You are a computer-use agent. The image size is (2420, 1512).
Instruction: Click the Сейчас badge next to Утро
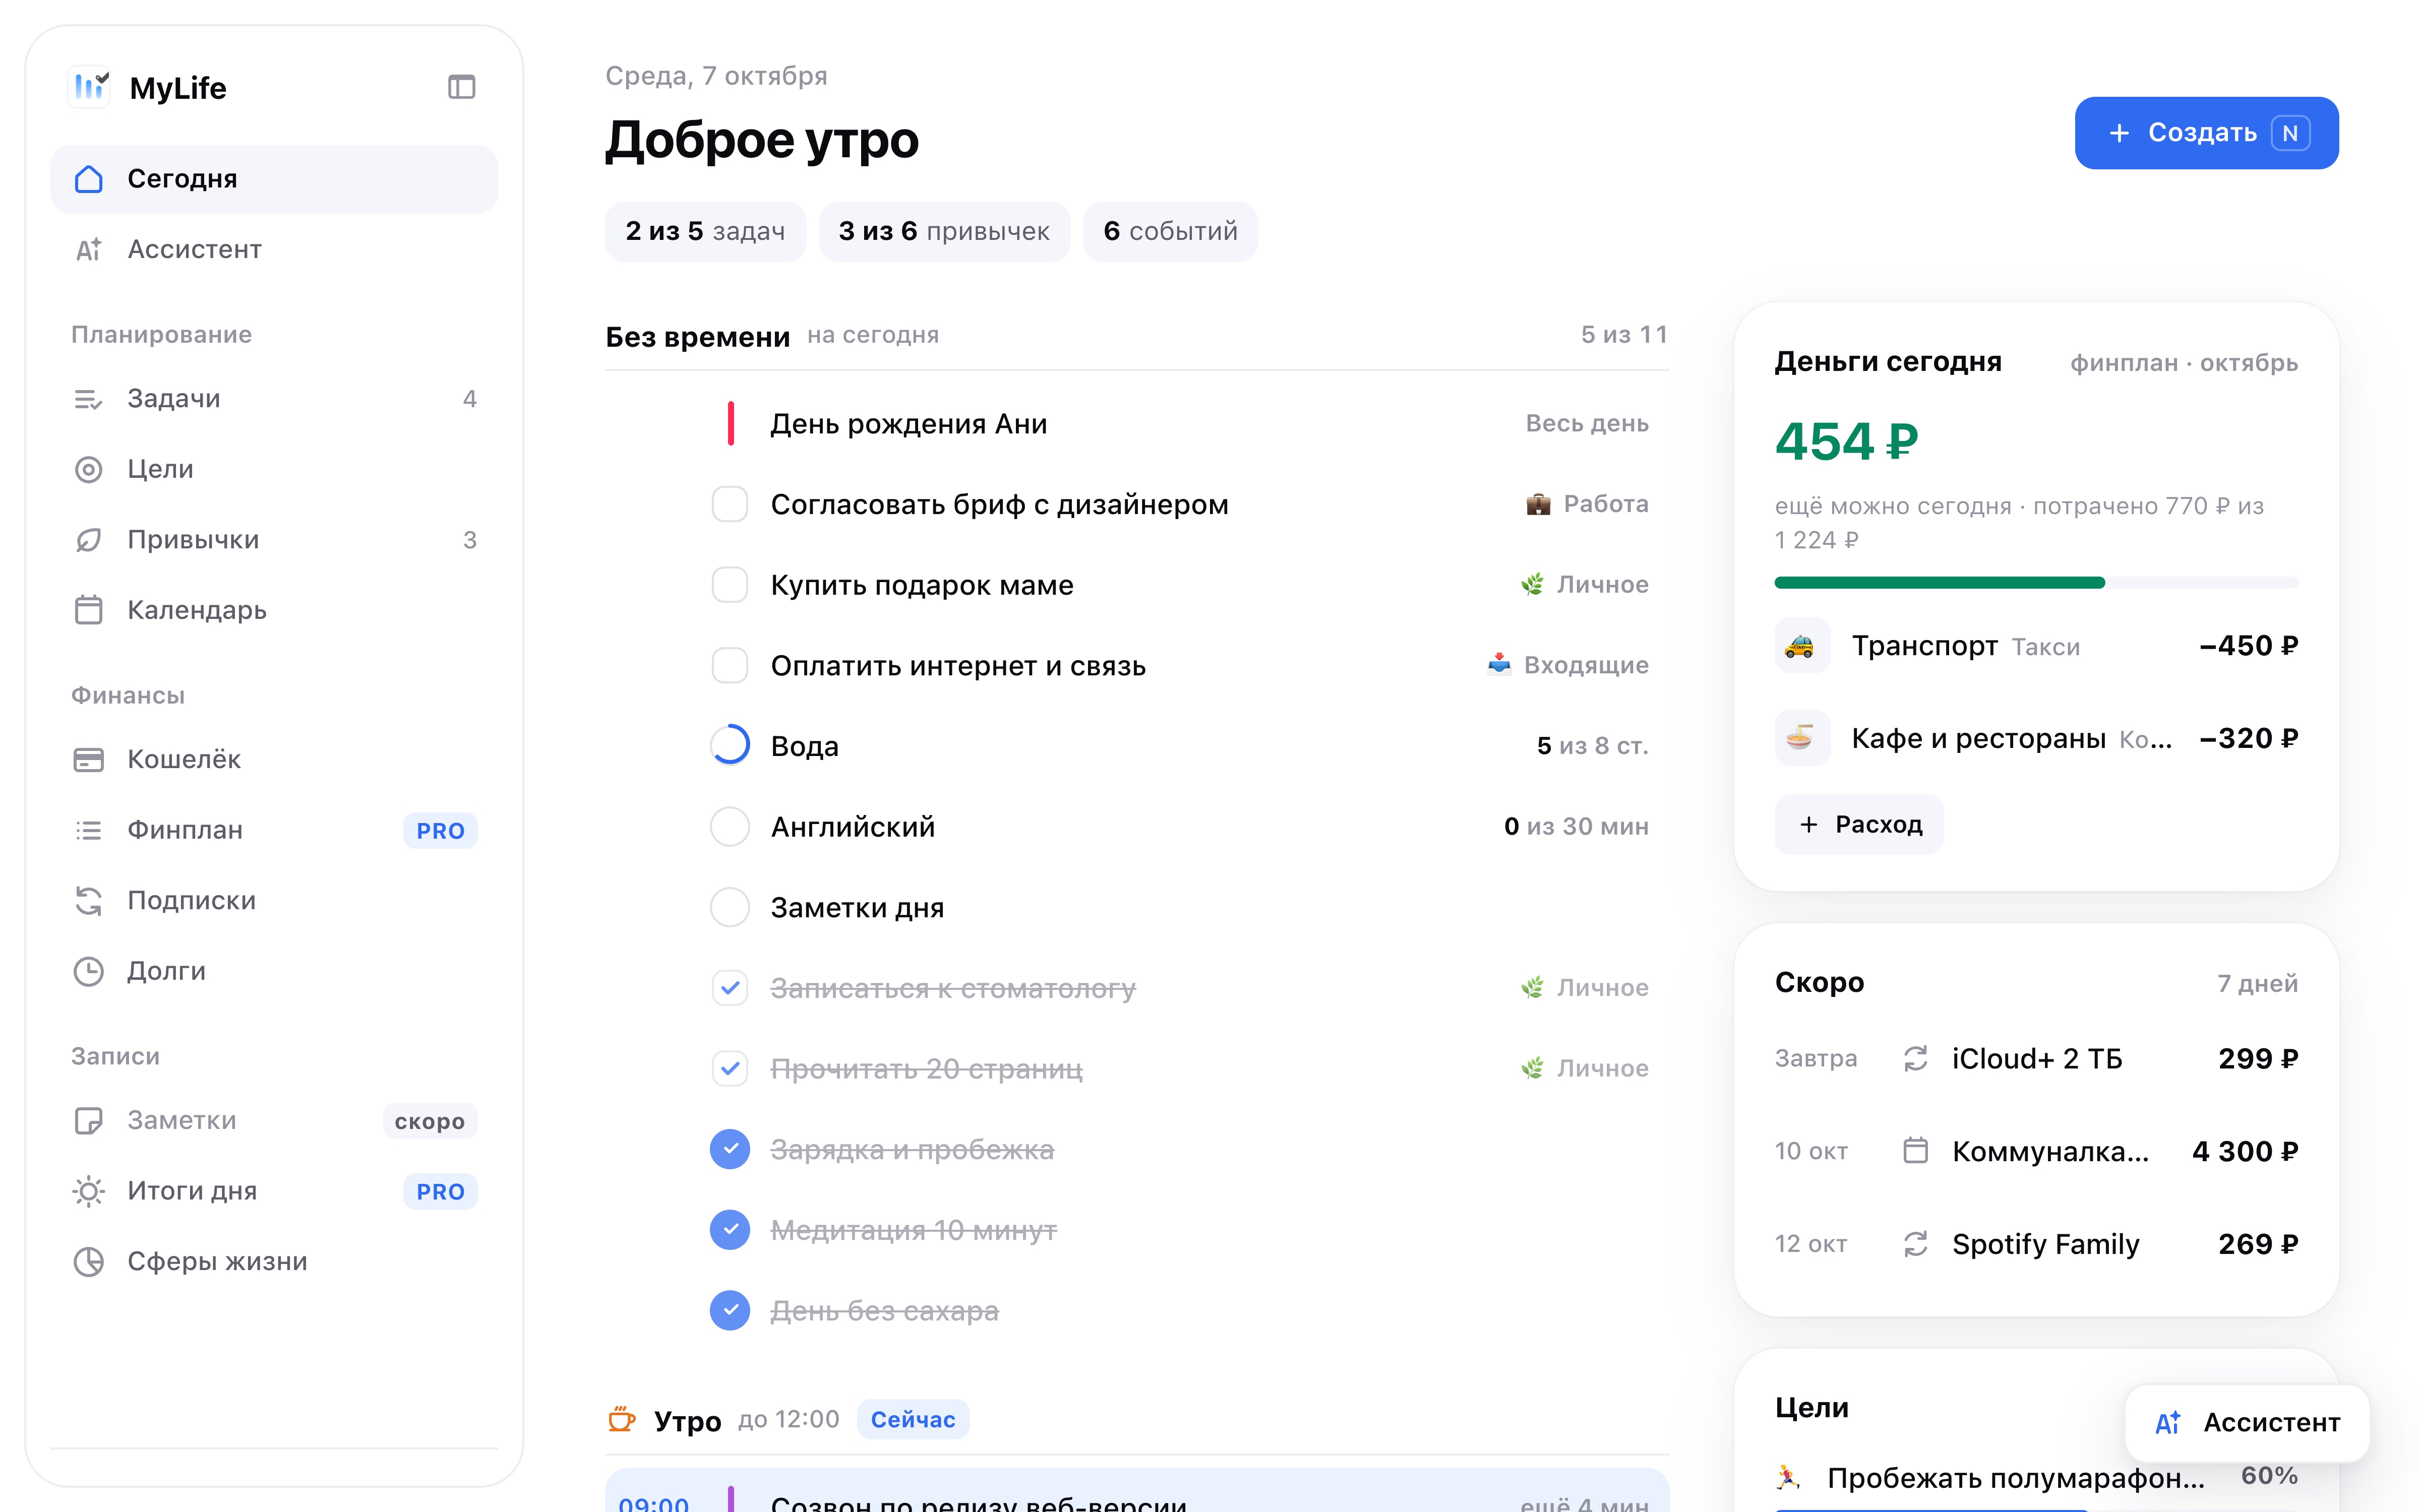tap(912, 1419)
